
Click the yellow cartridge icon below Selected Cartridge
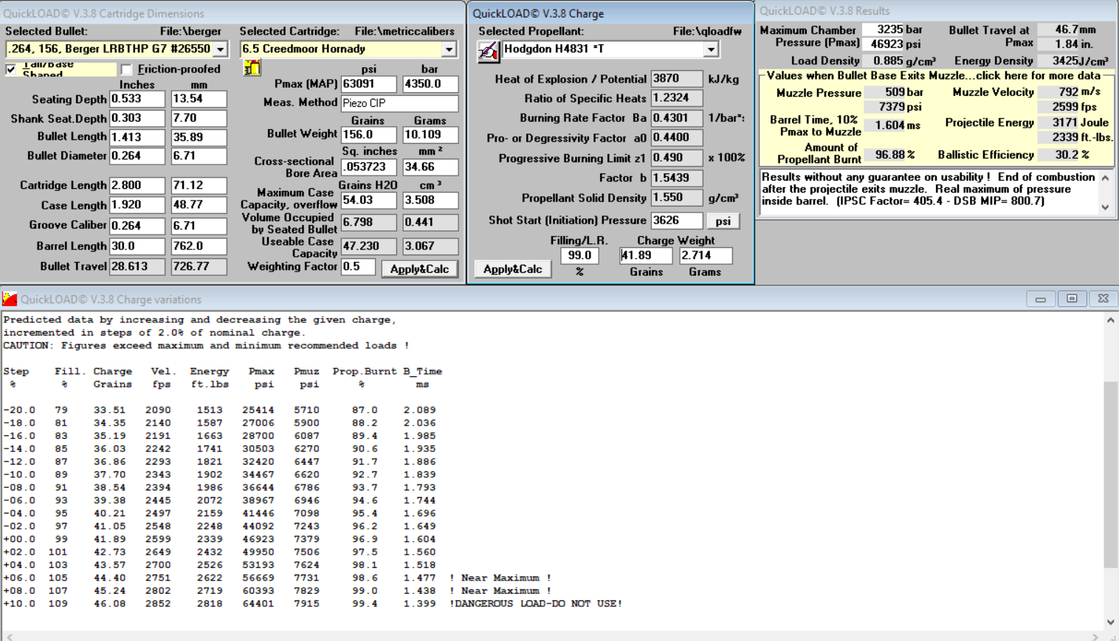(252, 68)
